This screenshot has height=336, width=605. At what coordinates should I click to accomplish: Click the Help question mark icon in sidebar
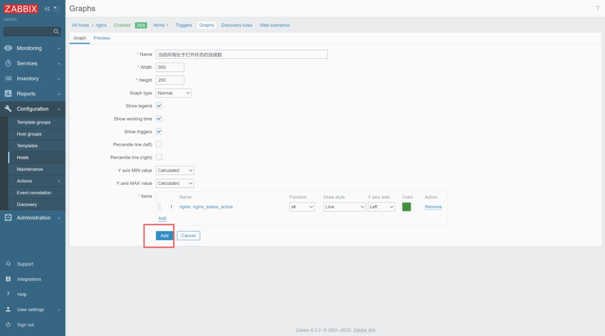tap(8, 294)
